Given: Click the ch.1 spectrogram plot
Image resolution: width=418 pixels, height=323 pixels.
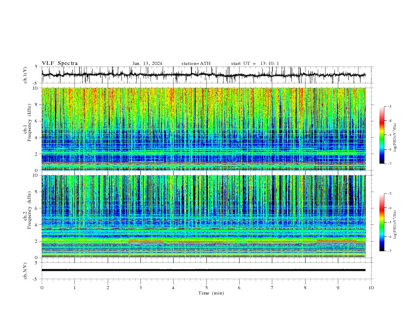Looking at the screenshot, I should [x=204, y=129].
